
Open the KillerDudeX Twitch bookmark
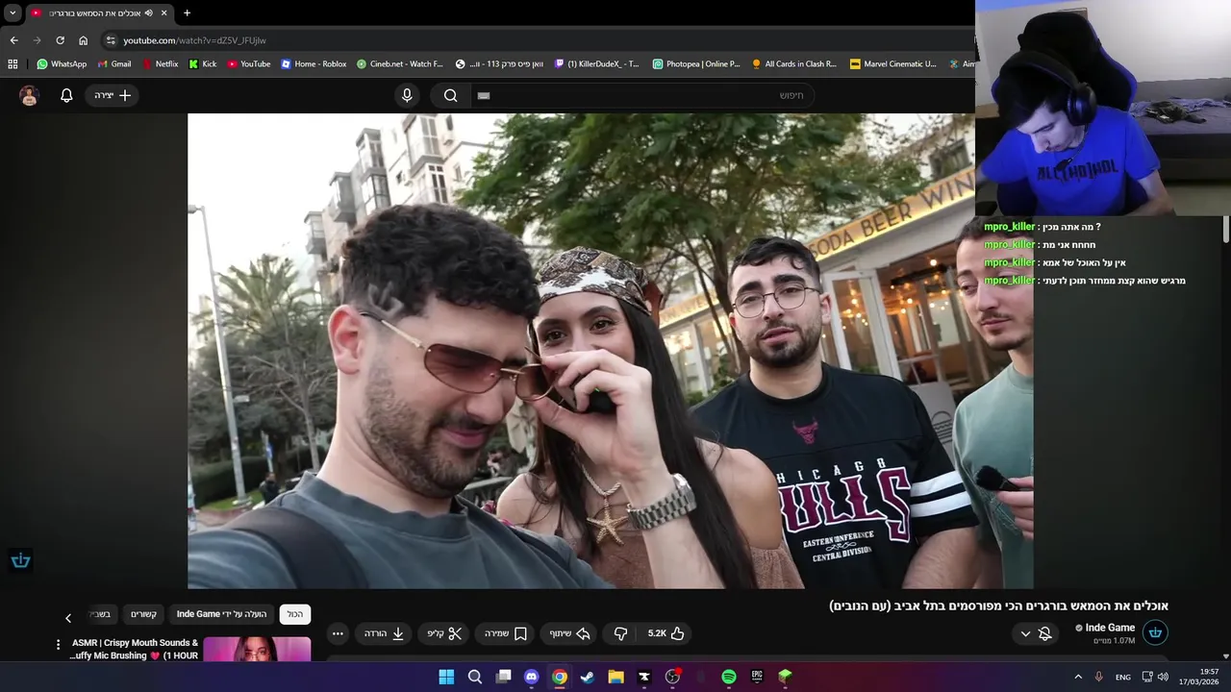[x=596, y=64]
